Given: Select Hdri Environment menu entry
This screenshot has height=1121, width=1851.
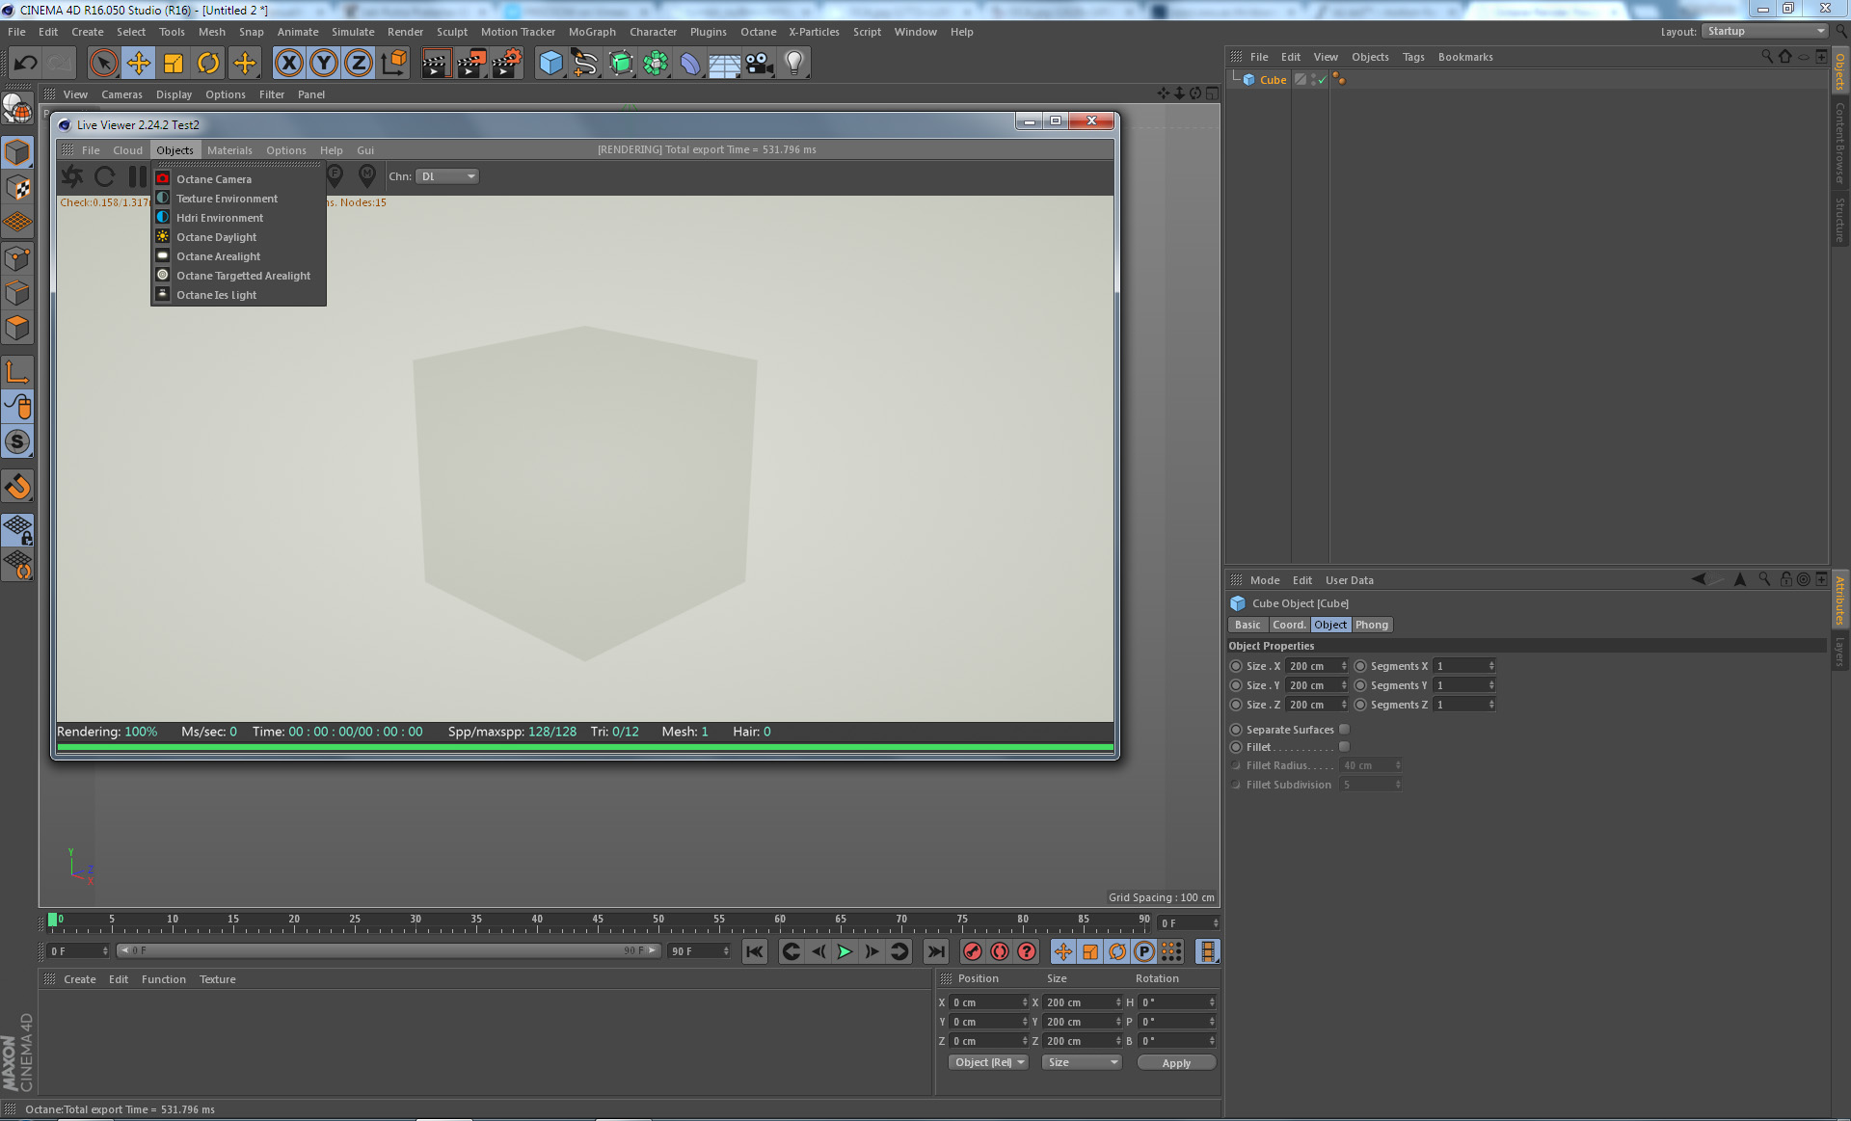Looking at the screenshot, I should coord(220,218).
